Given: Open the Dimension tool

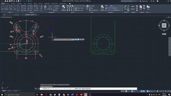Looking at the screenshot, I should tap(50, 7).
